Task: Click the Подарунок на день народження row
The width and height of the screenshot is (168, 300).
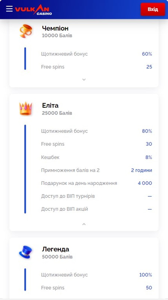Action: (97, 183)
